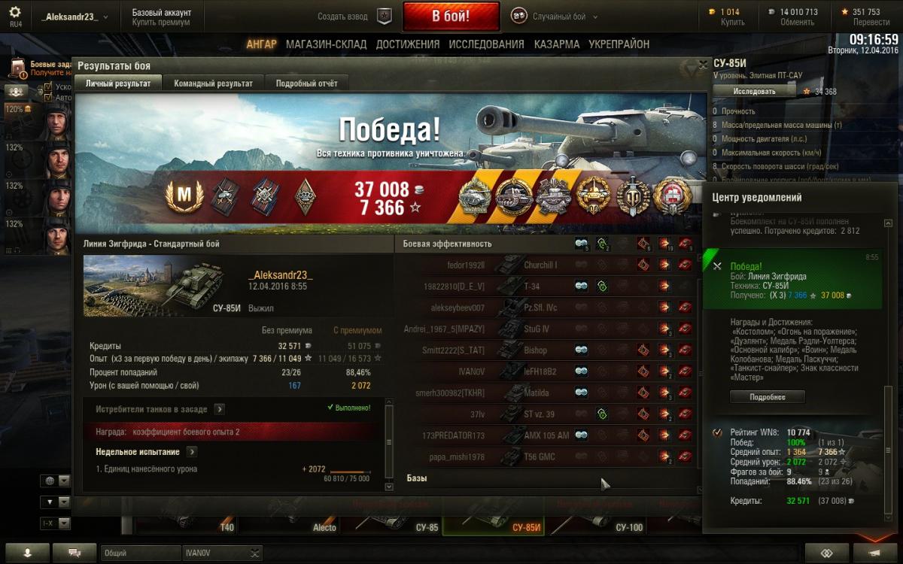
Task: Open the contacts list icon button
Action: 27,553
